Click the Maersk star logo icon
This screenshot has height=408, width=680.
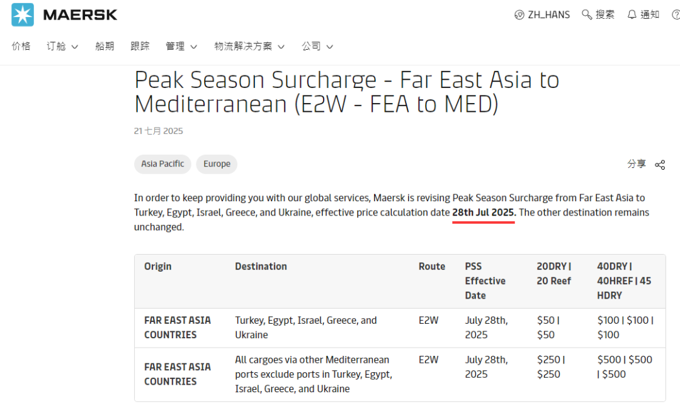coord(23,14)
